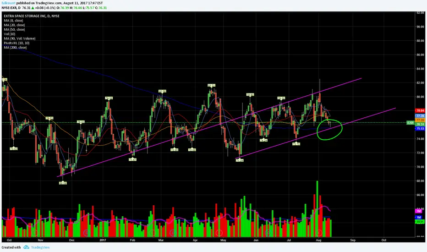Click the EXTRA SPACE STORAGE INC legend title
Image resolution: width=427 pixels, height=252 pixels.
point(32,16)
